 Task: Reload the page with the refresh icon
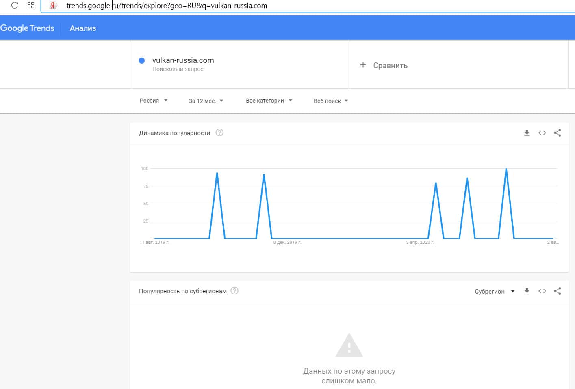[x=15, y=6]
